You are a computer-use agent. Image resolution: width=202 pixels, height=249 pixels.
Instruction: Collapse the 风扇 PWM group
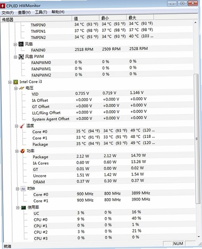[x=15, y=57]
